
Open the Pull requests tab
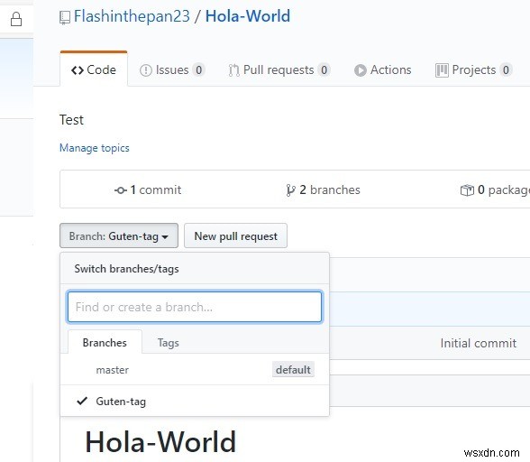279,70
